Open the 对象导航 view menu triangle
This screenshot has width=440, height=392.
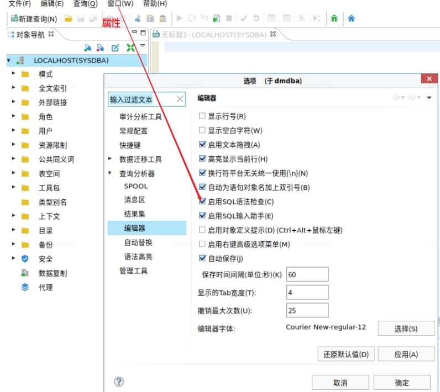[143, 45]
